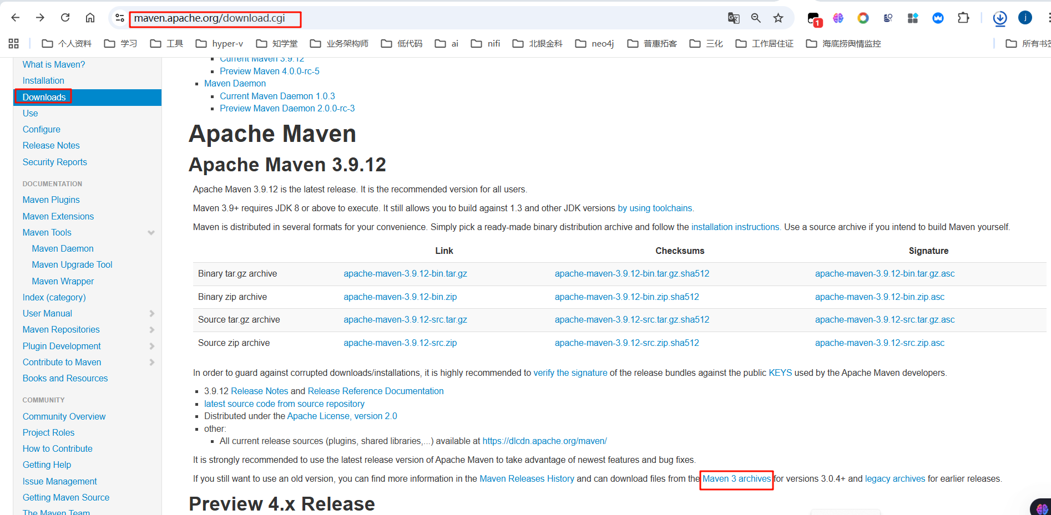Bookmark this page with the star icon
Viewport: 1051px width, 515px height.
pyautogui.click(x=779, y=18)
